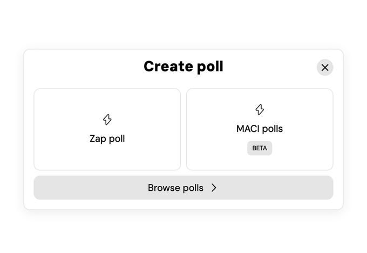Expand Browse polls using the arrow
The height and width of the screenshot is (253, 367).
point(214,188)
